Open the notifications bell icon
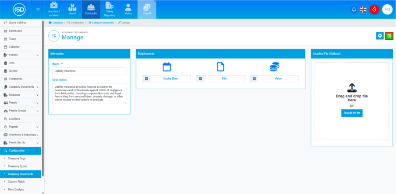The image size is (396, 194). [x=354, y=9]
